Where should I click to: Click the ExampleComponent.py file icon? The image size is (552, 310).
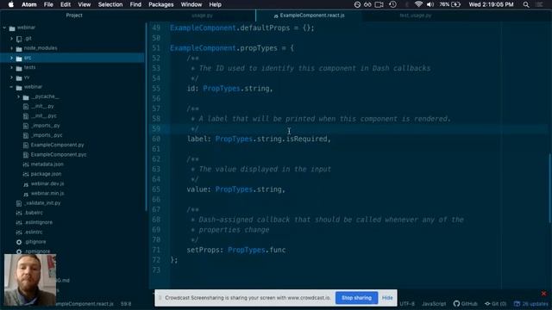click(26, 145)
